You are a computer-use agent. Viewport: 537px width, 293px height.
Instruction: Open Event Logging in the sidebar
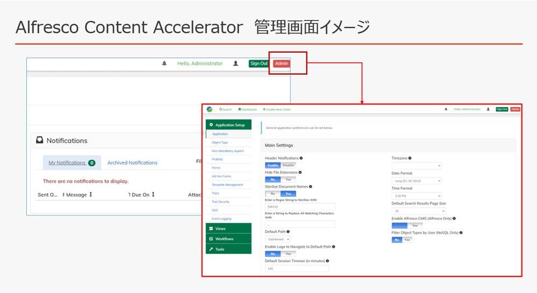[221, 219]
